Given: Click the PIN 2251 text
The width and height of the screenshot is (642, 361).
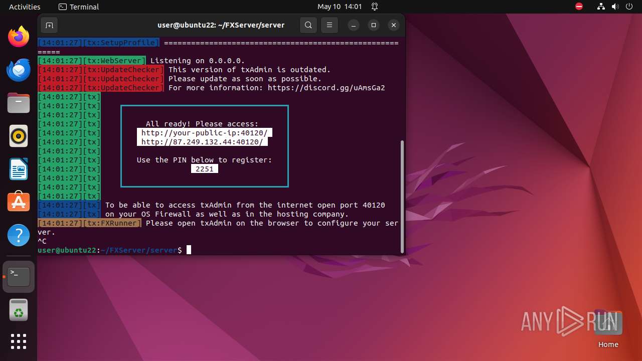Looking at the screenshot, I should click(205, 169).
